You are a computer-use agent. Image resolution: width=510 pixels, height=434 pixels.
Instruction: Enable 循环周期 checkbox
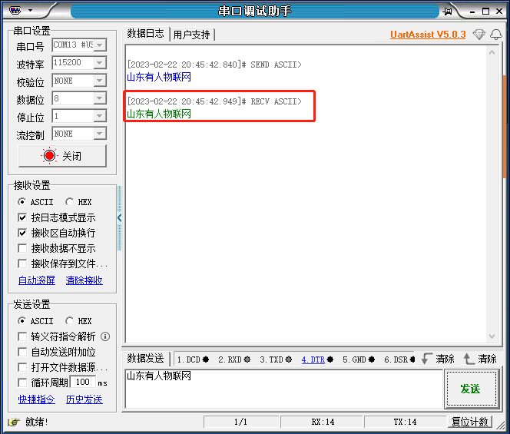pyautogui.click(x=22, y=383)
